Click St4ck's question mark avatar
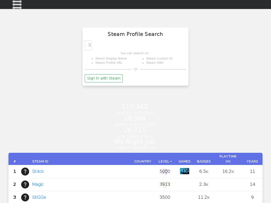 [25, 172]
